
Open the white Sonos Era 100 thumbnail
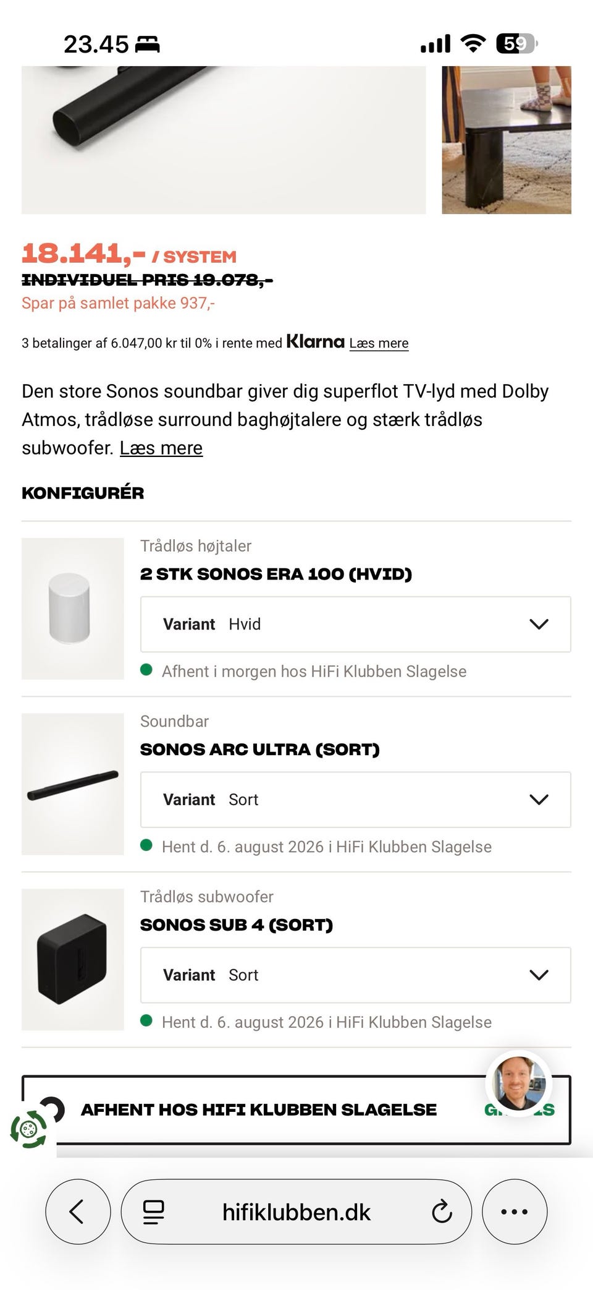click(x=73, y=609)
